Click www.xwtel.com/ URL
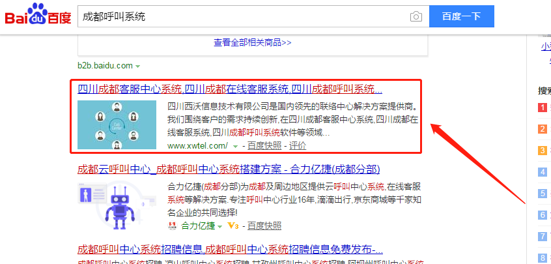Screen dimensions: 551x264 click(197, 145)
